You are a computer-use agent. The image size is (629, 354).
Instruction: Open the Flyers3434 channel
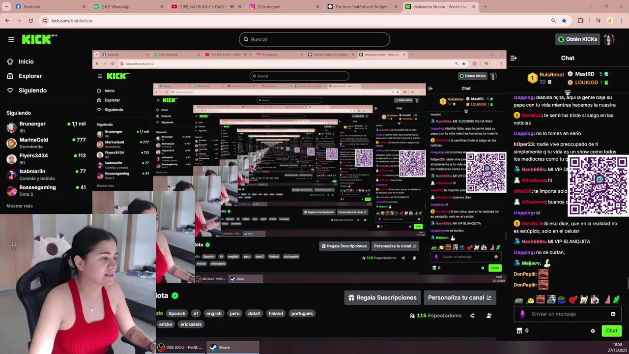click(x=46, y=159)
